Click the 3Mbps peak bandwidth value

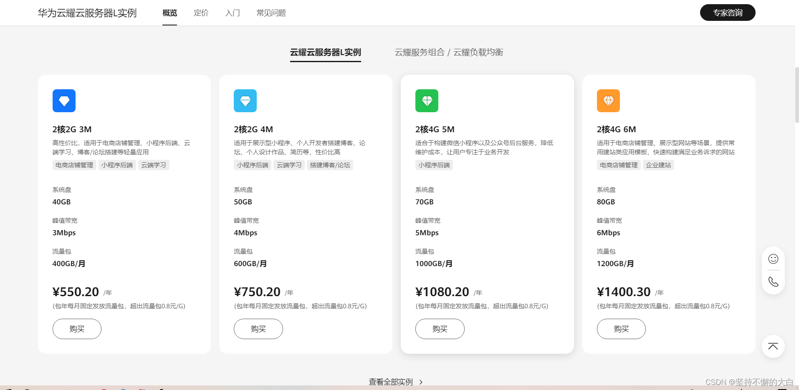click(64, 233)
